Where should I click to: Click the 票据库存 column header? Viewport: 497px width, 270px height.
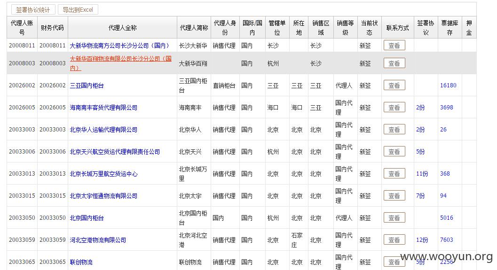[450, 28]
